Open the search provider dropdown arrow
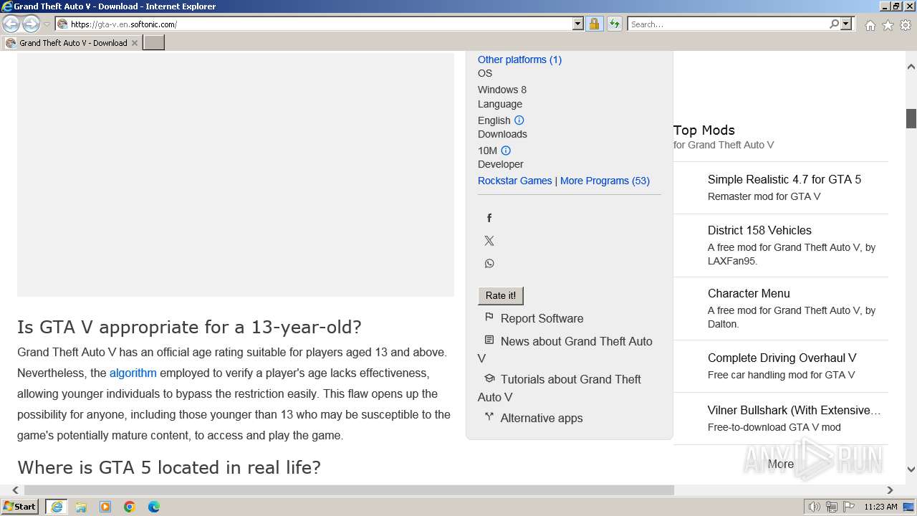 [x=846, y=24]
